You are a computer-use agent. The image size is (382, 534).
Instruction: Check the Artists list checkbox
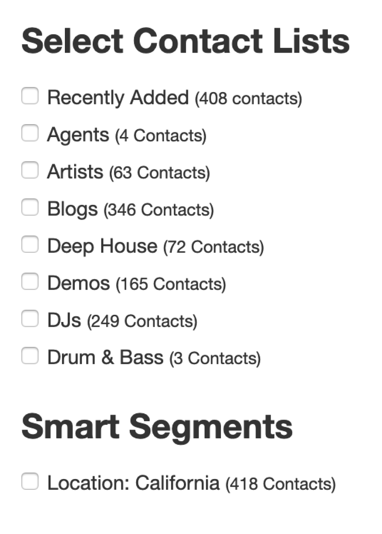(x=30, y=170)
